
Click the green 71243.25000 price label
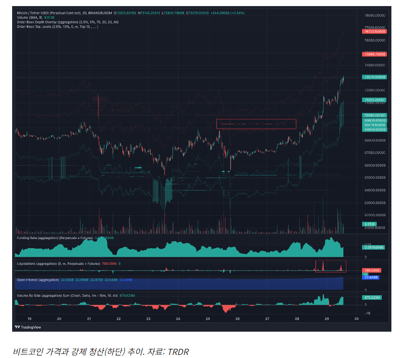pyautogui.click(x=375, y=100)
